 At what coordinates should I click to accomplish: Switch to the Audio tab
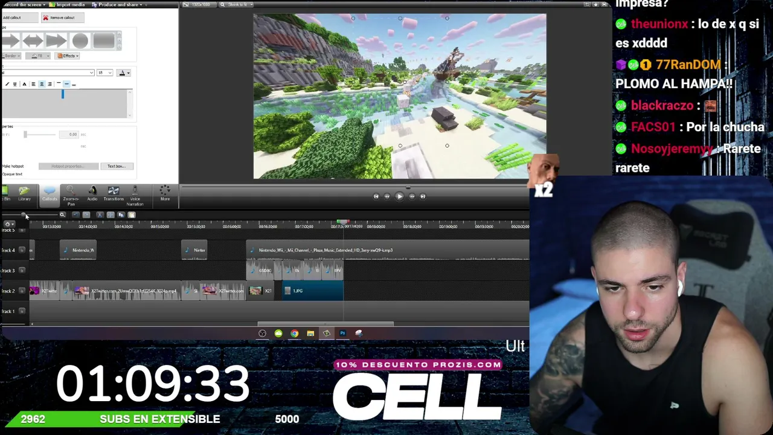92,194
